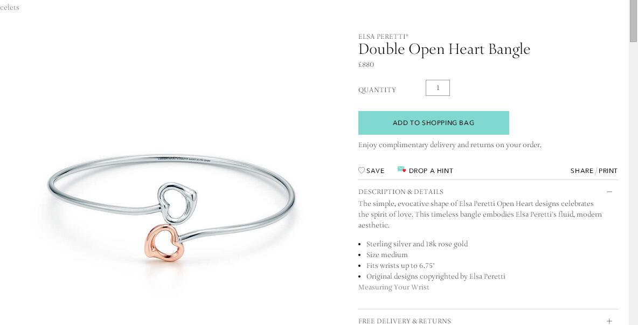The image size is (638, 325).
Task: Click the Drop a Hint text link
Action: coord(431,171)
